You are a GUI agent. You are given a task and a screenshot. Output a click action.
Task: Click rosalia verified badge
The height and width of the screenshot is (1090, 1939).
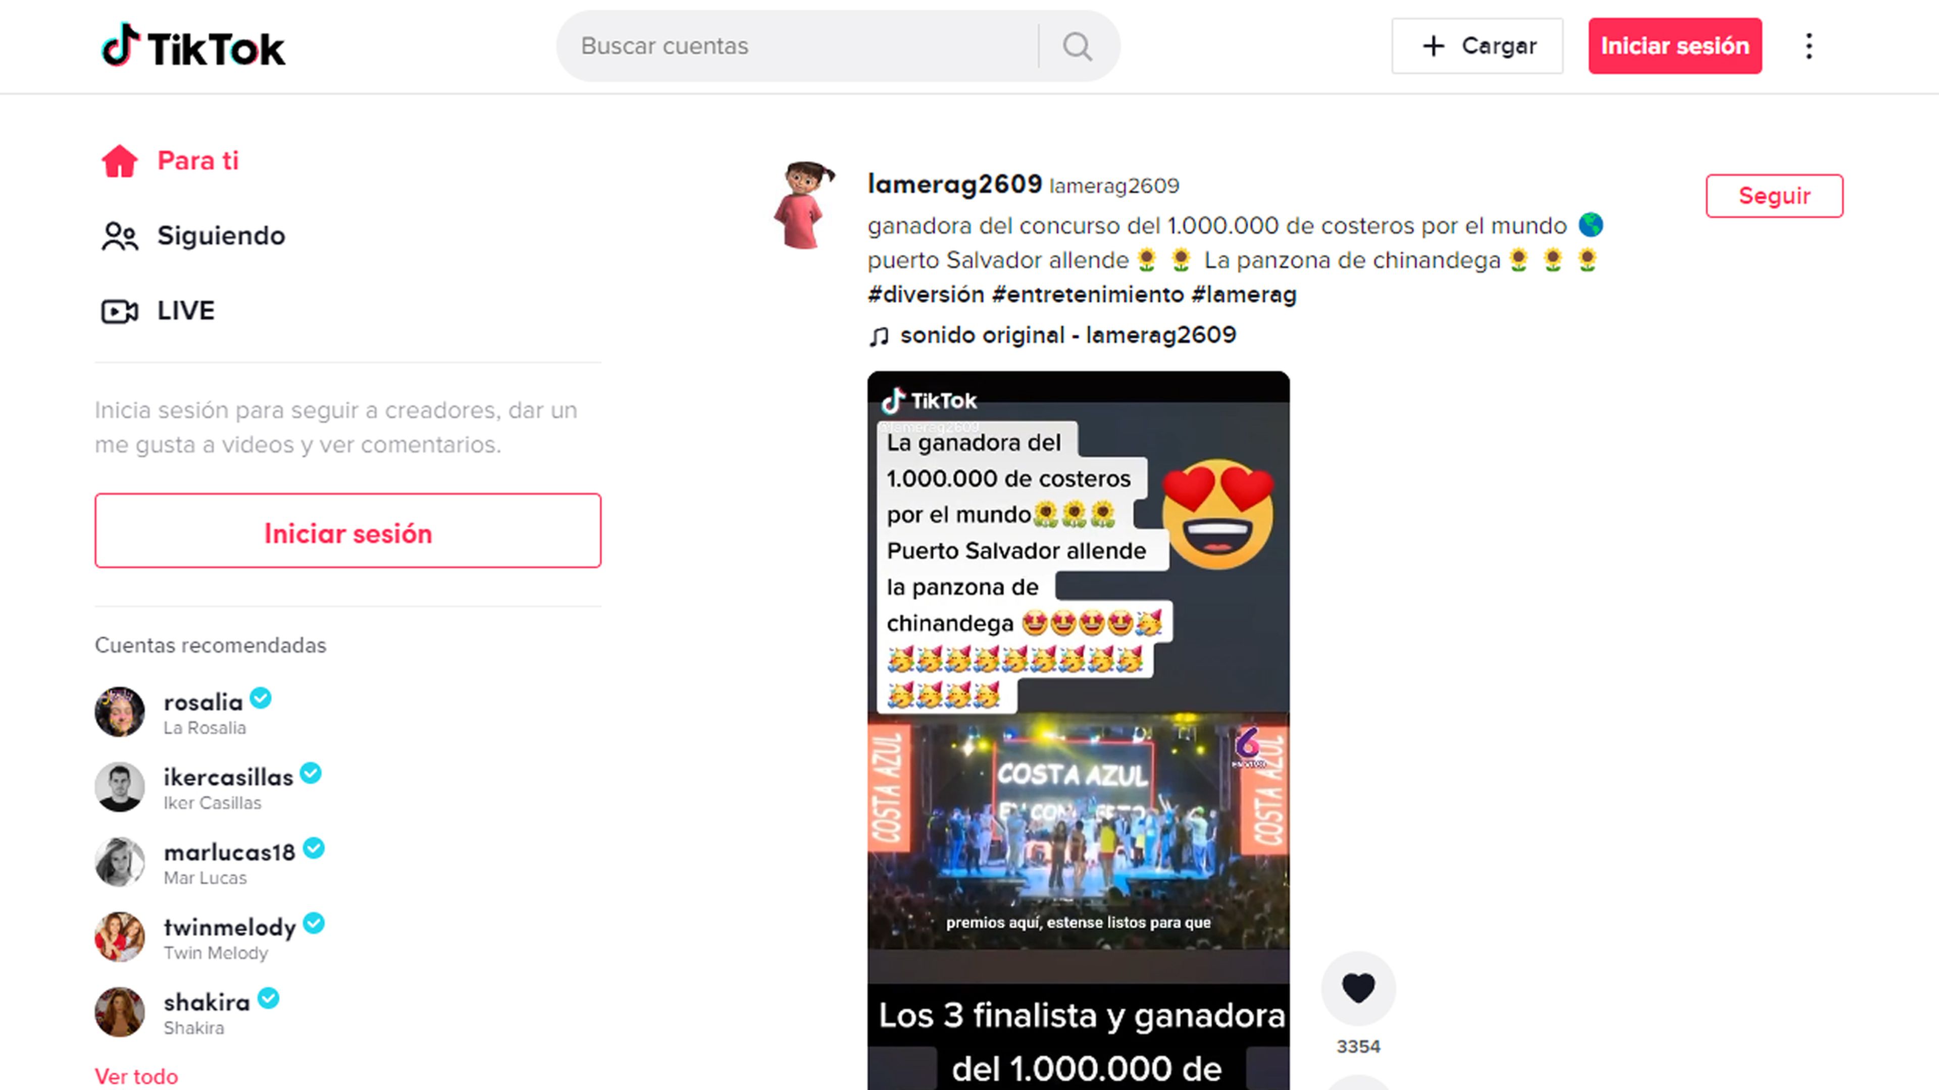261,698
